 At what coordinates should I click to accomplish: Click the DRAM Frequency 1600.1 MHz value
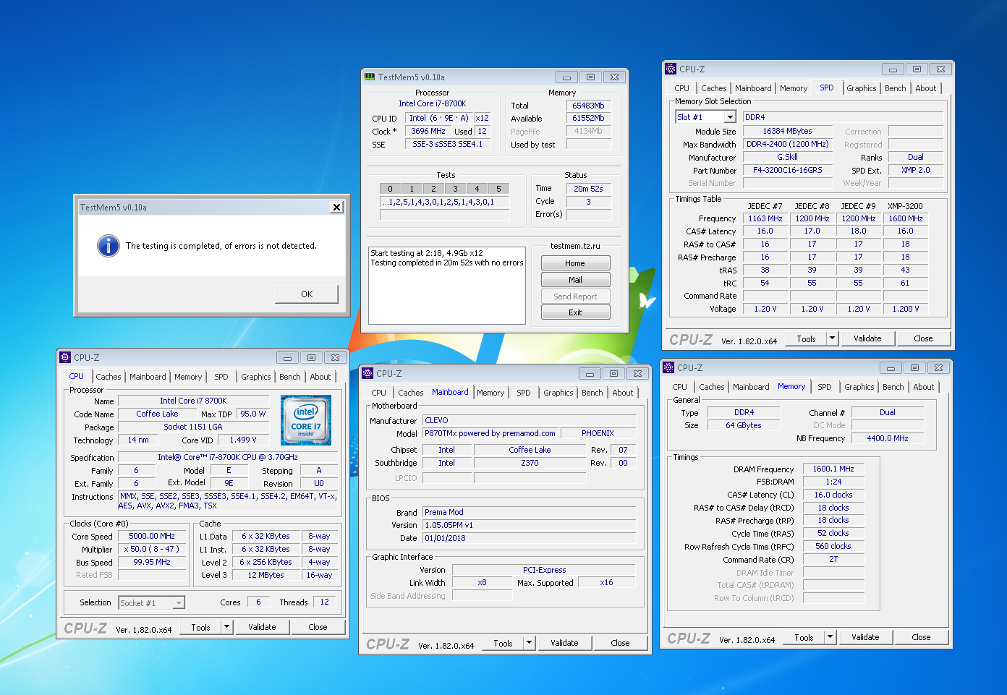point(833,469)
